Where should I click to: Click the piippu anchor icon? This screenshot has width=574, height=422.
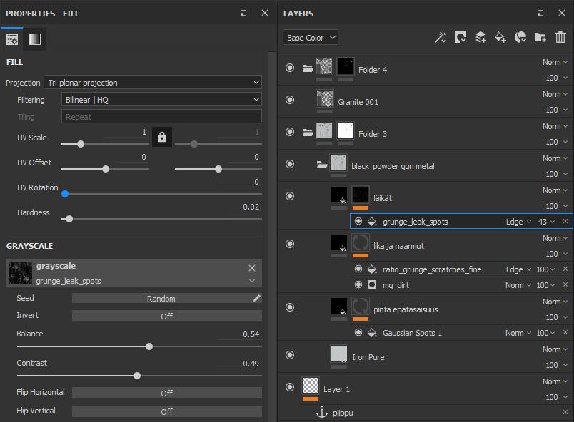tap(321, 412)
